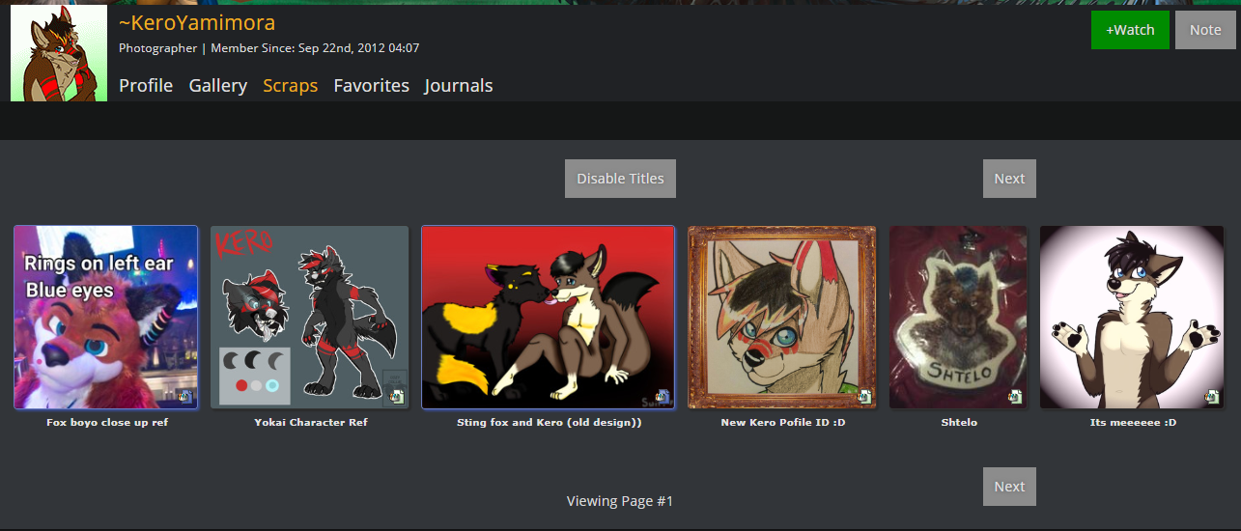Open the ~KeroYamimora username link
1241x531 pixels.
[x=197, y=23]
